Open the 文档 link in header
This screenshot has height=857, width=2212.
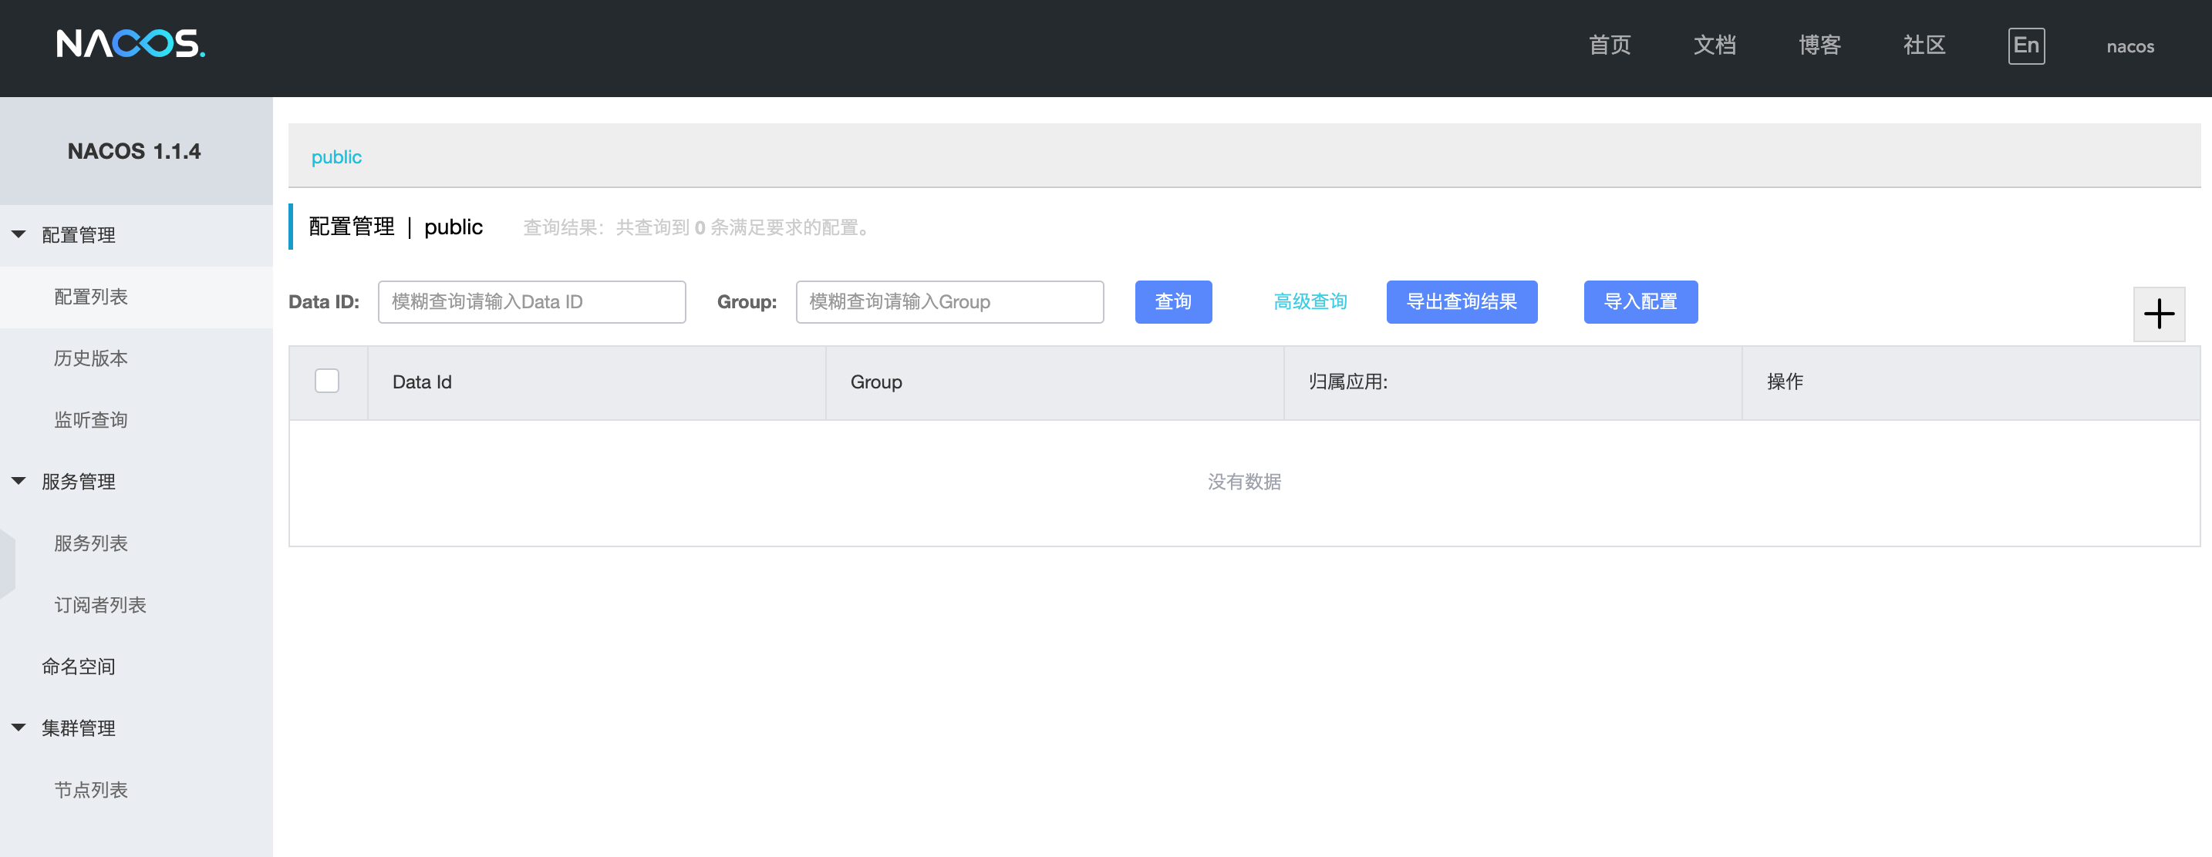(1714, 45)
